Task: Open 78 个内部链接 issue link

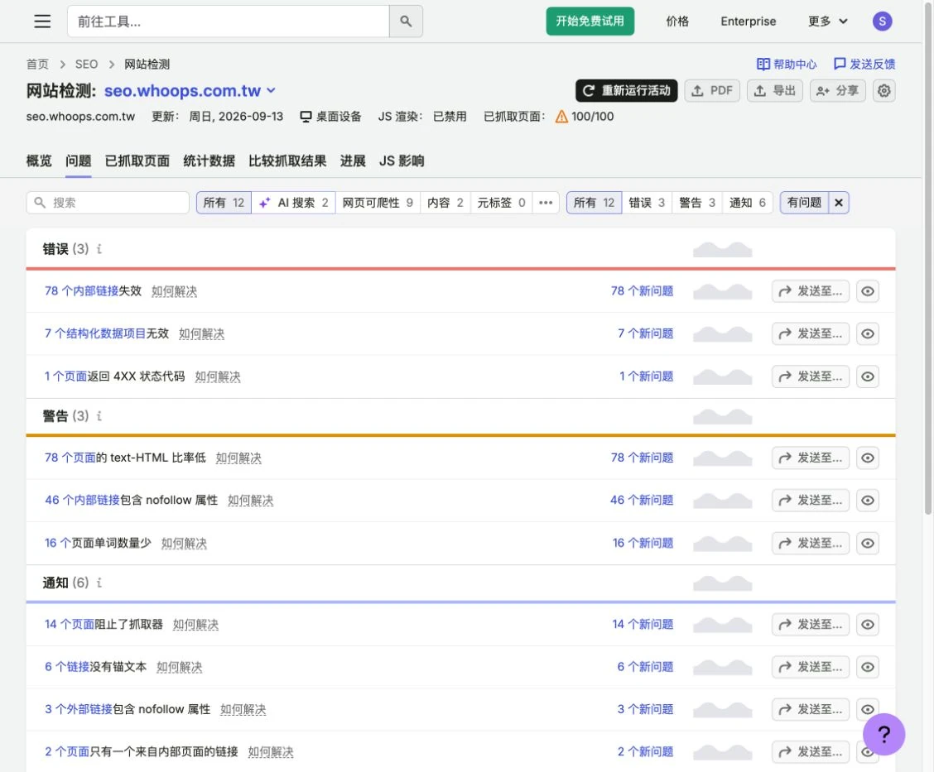Action: (x=82, y=291)
